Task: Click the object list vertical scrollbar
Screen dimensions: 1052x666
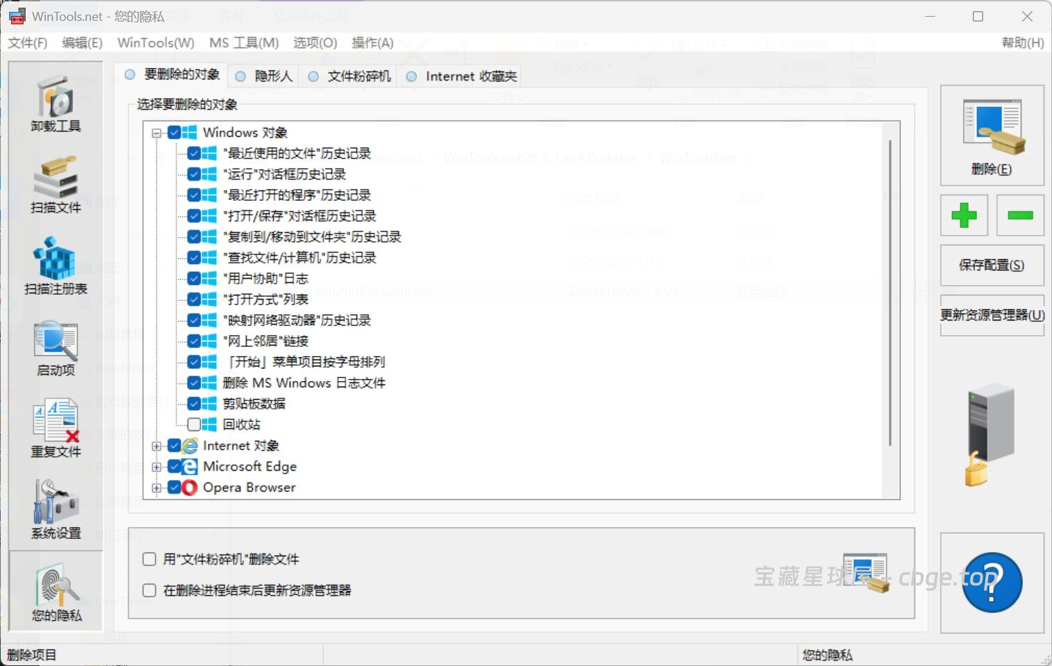Action: 890,292
